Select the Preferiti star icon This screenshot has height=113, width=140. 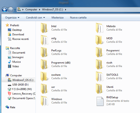(7, 25)
